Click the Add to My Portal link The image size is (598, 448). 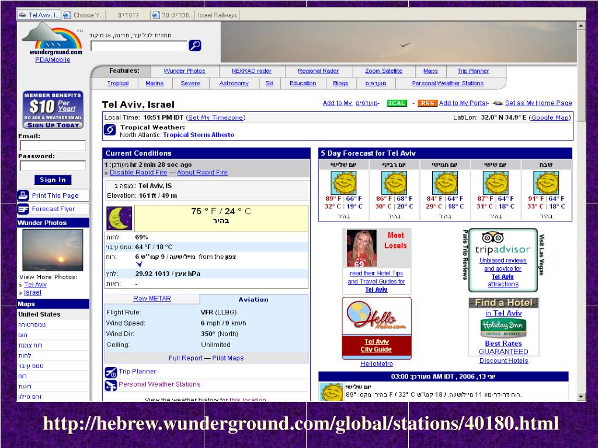463,103
